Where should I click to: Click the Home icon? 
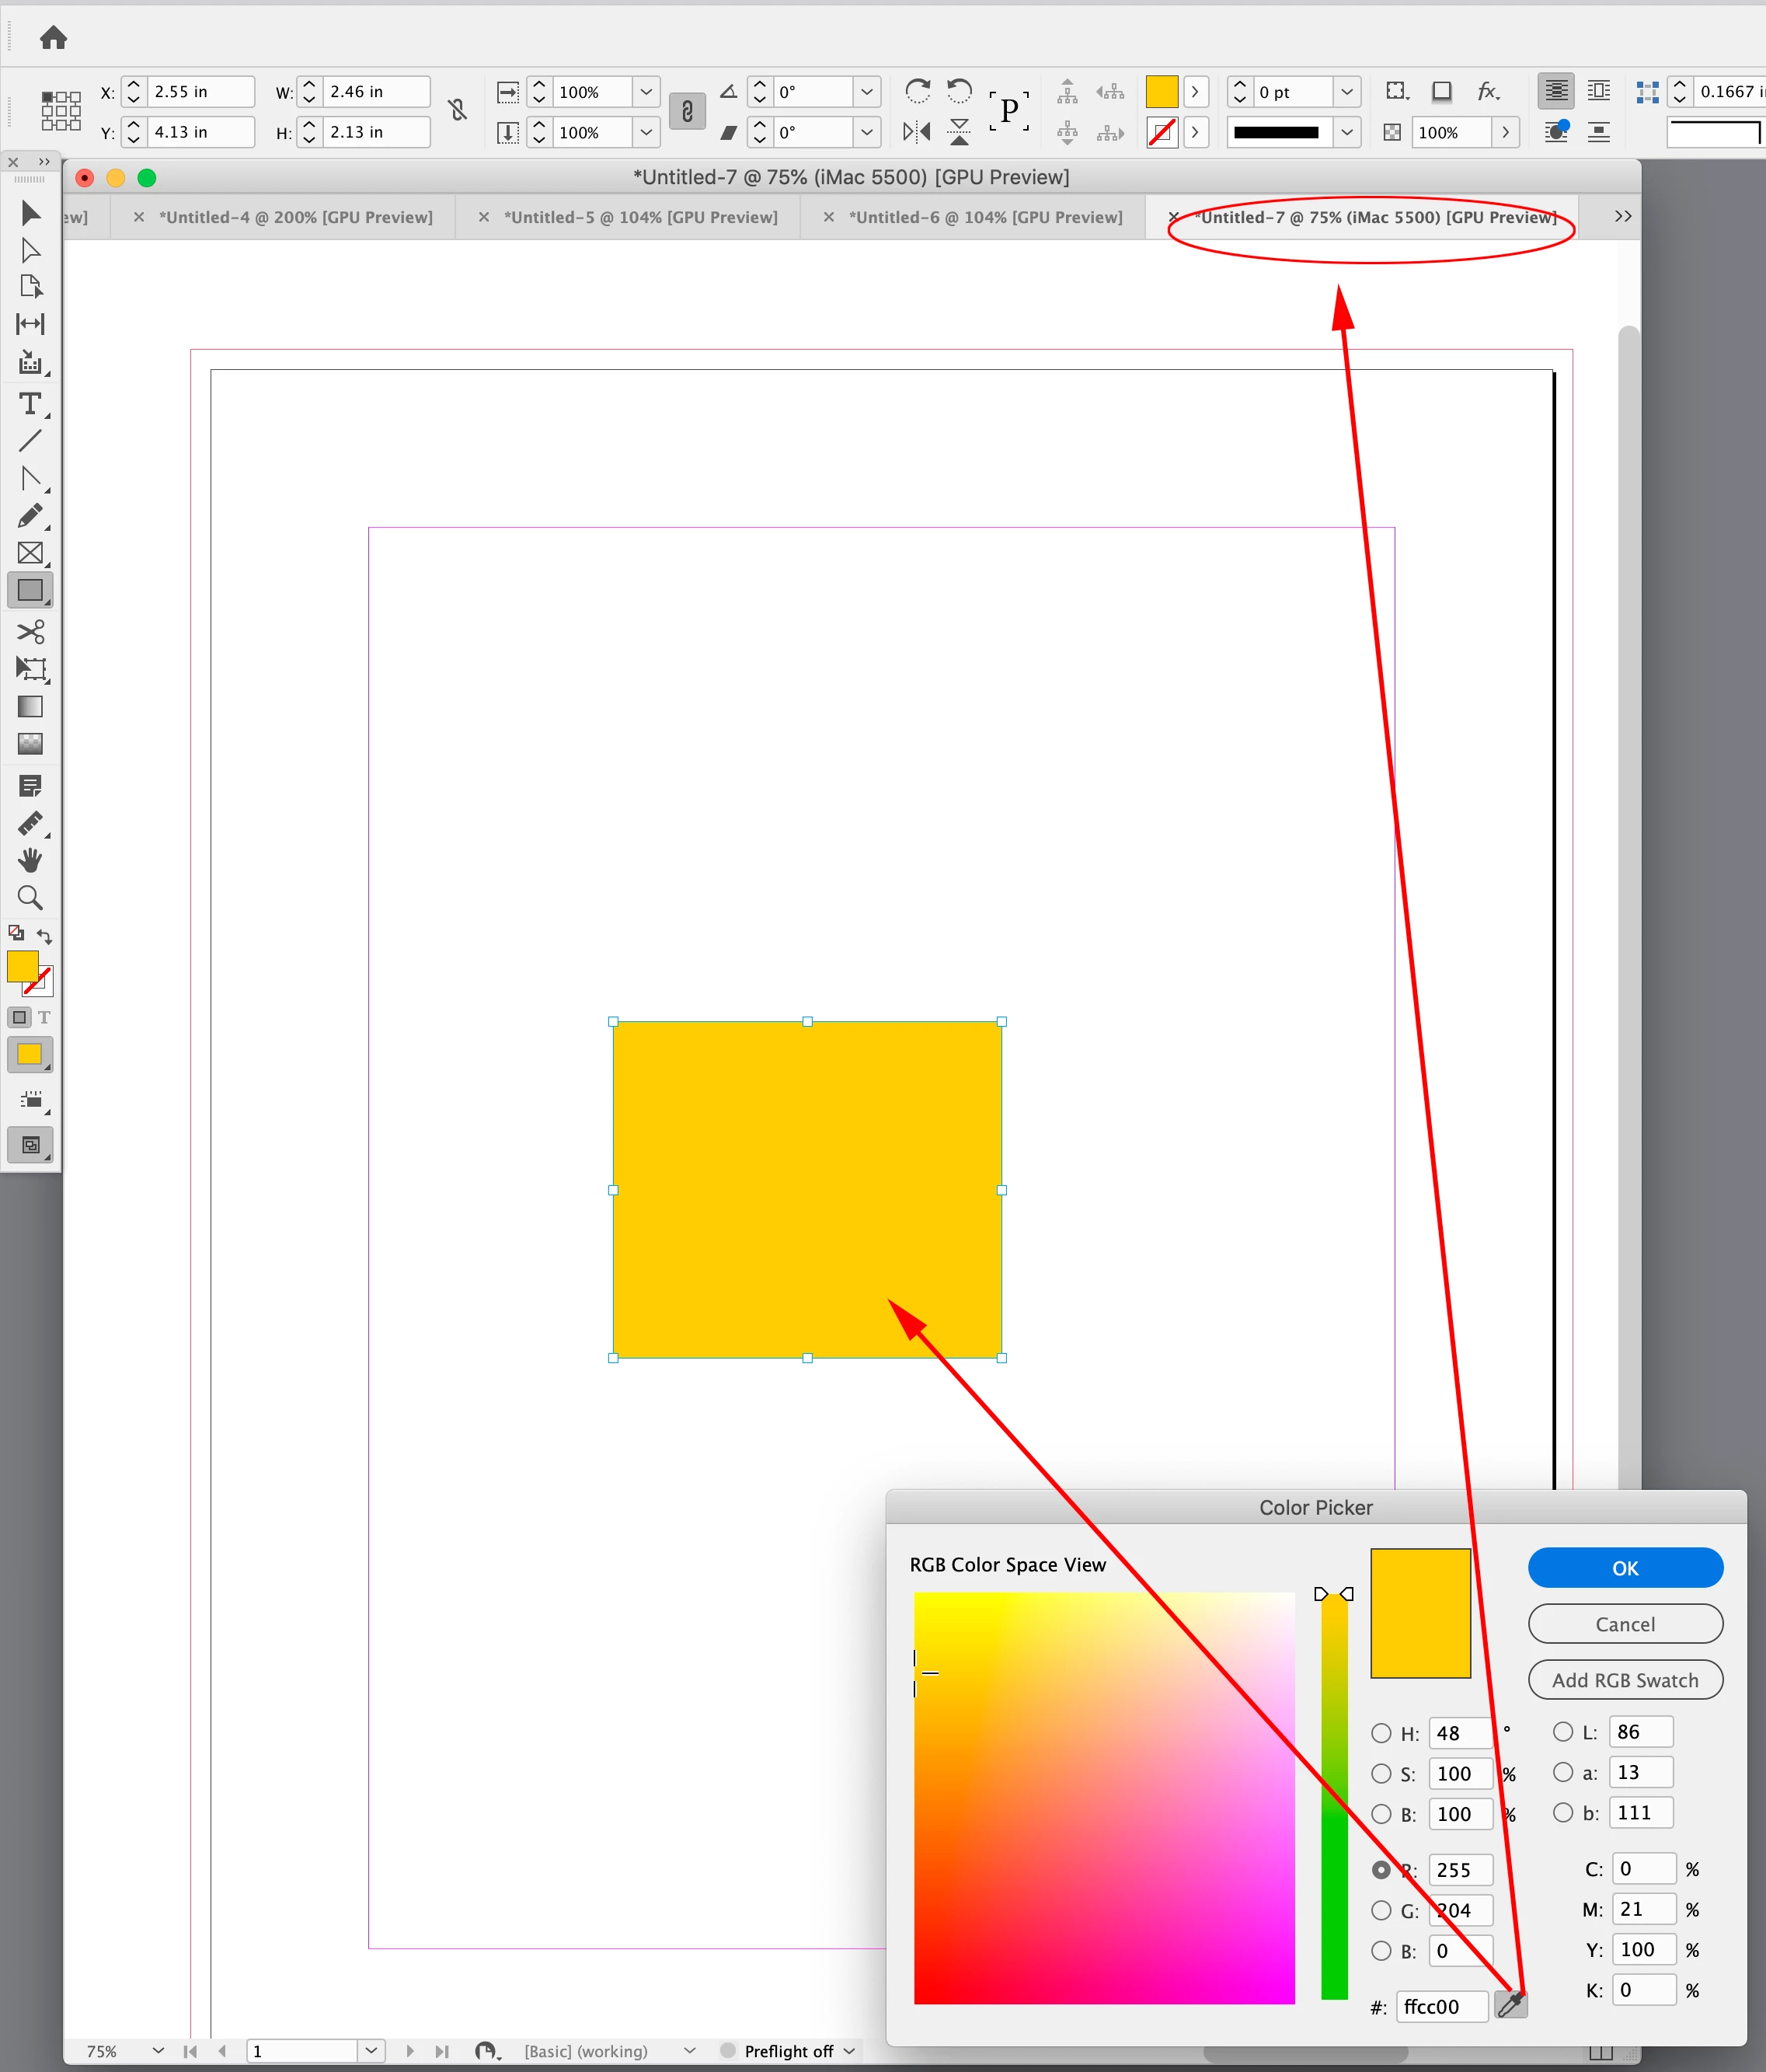click(53, 38)
